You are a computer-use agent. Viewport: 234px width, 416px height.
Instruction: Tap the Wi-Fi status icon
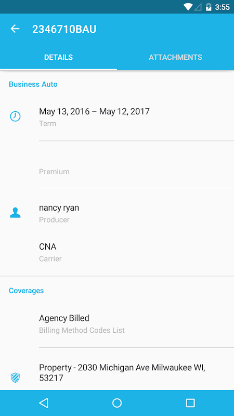click(x=188, y=7)
